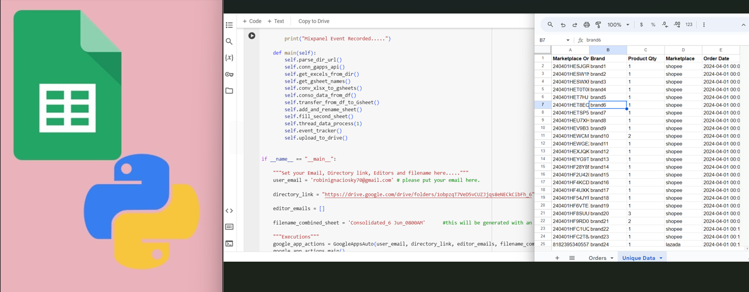The height and width of the screenshot is (292, 749).
Task: Collapse the Sheets toolbar with chevron
Action: coord(743,25)
